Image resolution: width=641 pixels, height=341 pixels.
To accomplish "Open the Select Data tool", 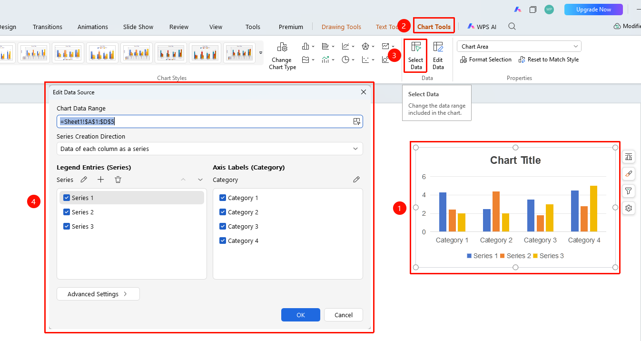I will (415, 56).
